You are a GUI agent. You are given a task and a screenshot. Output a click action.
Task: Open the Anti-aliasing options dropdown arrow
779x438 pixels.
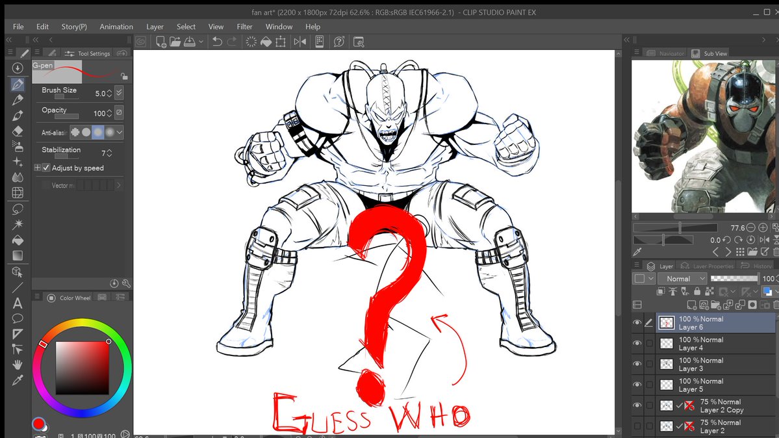click(x=120, y=133)
